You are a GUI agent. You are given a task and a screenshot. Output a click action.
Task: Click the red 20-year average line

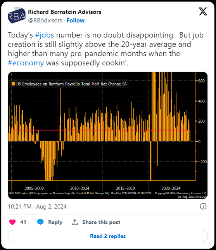tap(101, 130)
